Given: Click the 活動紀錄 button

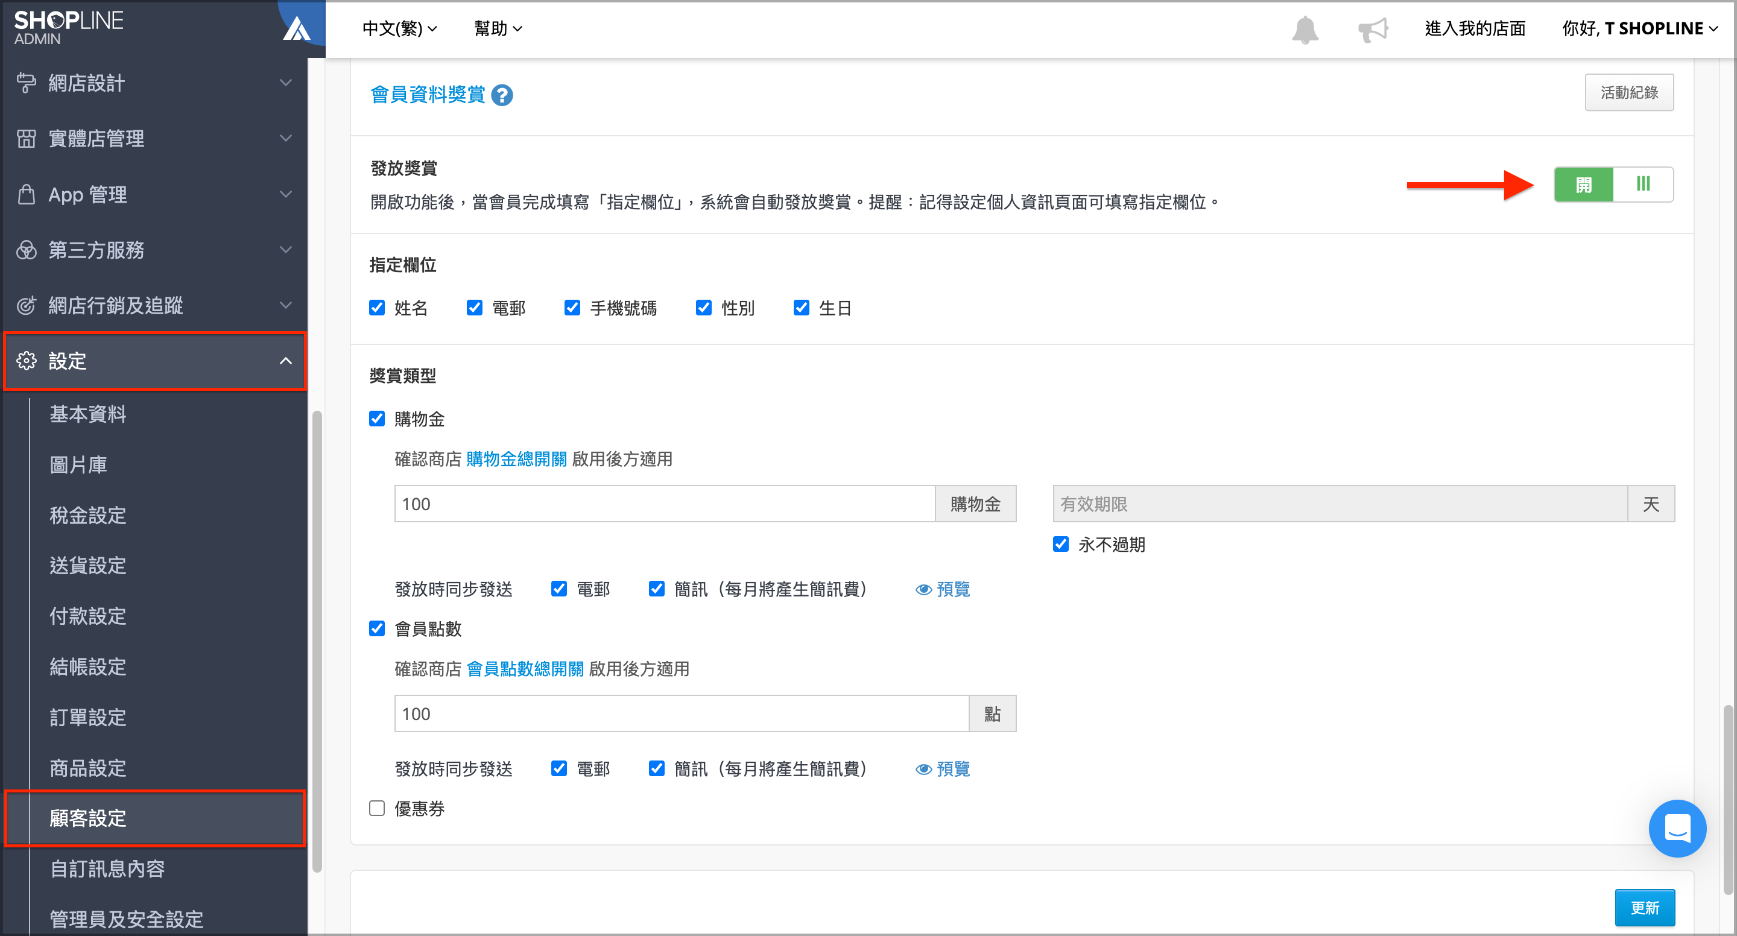Looking at the screenshot, I should click(x=1628, y=92).
